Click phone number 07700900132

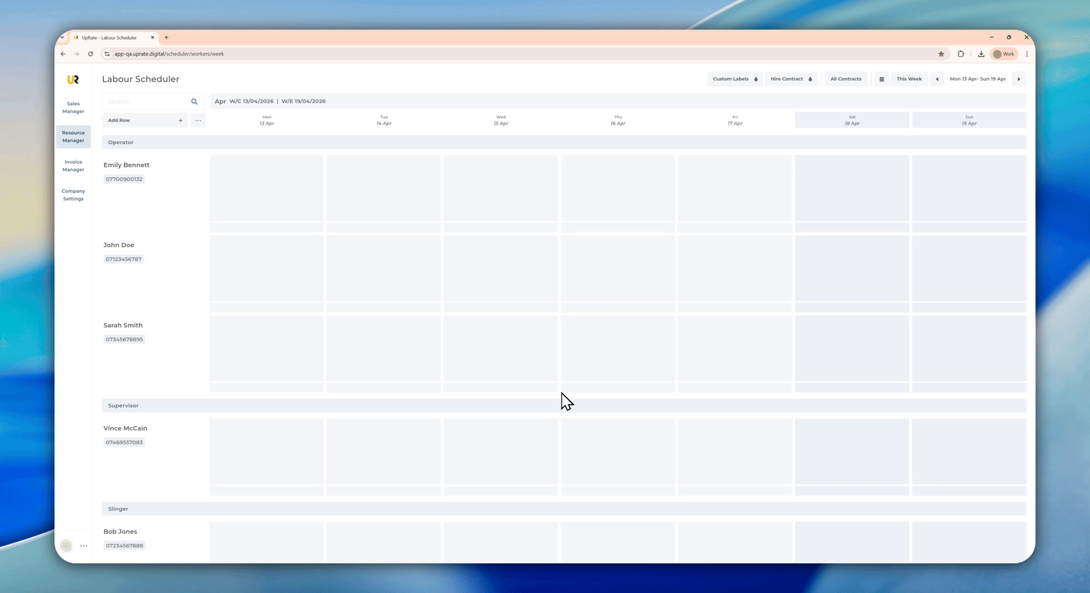(x=124, y=179)
